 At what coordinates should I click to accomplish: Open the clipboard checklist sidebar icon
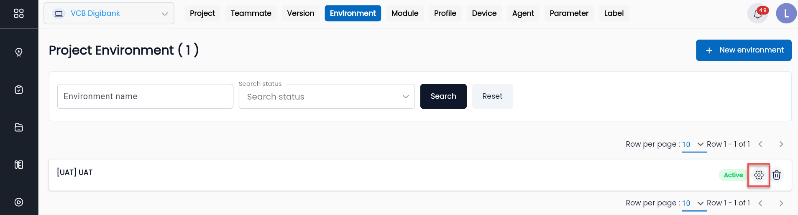19,90
